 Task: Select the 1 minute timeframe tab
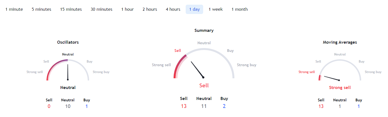[14, 9]
